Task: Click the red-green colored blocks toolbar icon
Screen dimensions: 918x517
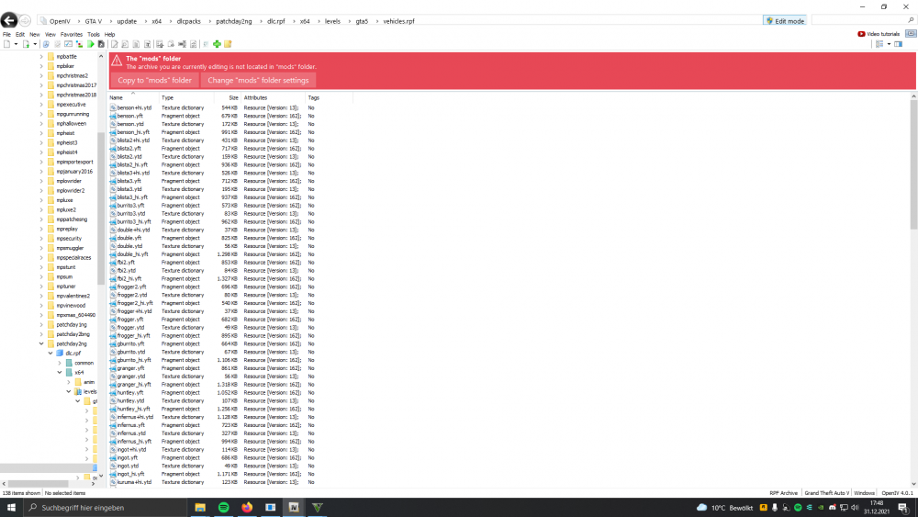Action: coord(79,44)
